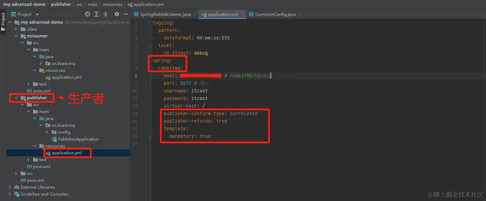This screenshot has height=201, width=486.
Task: Click the 'cn.itcast: debug' line
Action: tap(186, 53)
